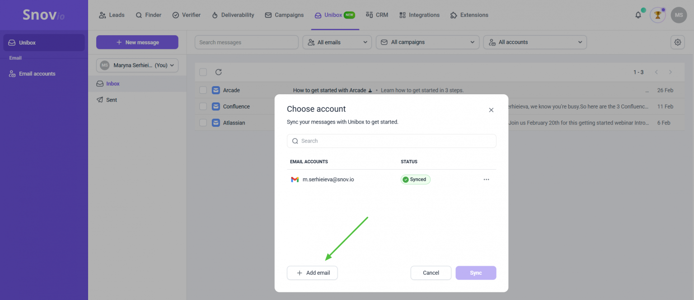Open the Inbox folder
This screenshot has height=300, width=694.
pyautogui.click(x=137, y=84)
